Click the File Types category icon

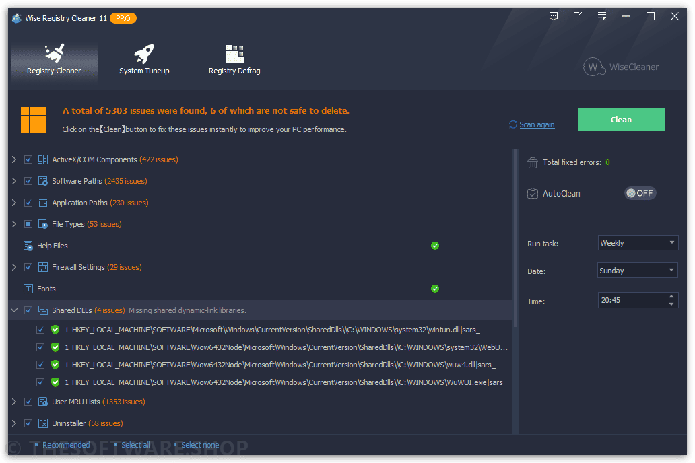(x=43, y=224)
